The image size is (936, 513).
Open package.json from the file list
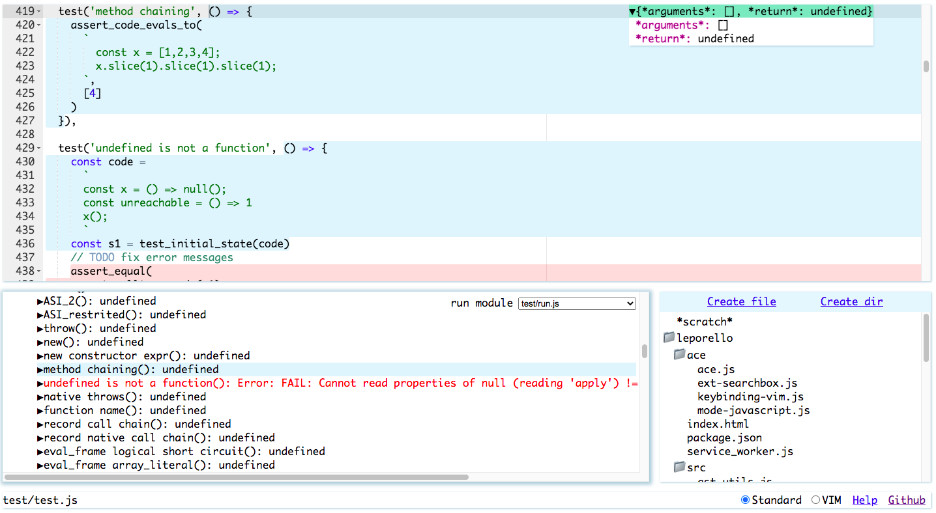pos(724,438)
